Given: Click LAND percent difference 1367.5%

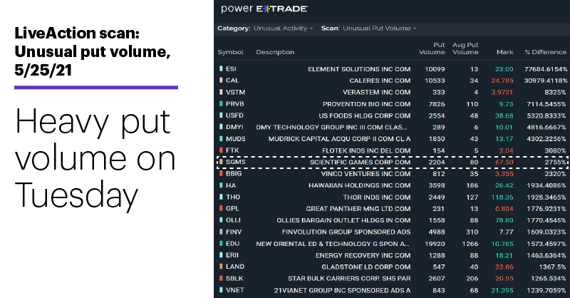Looking at the screenshot, I should (x=553, y=267).
